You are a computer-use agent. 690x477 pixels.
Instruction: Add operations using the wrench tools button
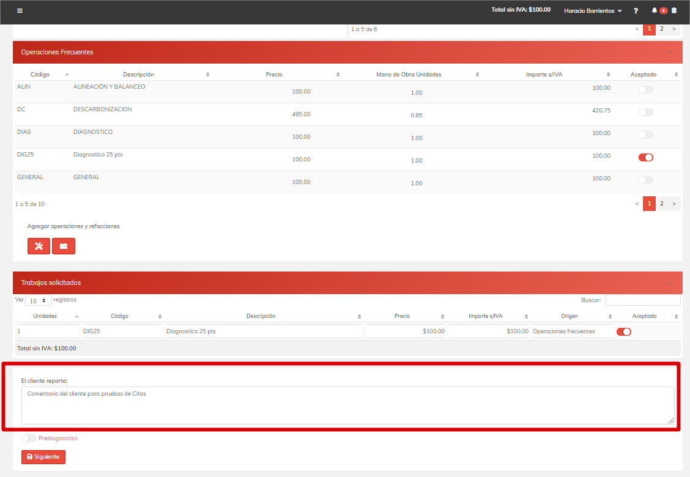(x=39, y=246)
